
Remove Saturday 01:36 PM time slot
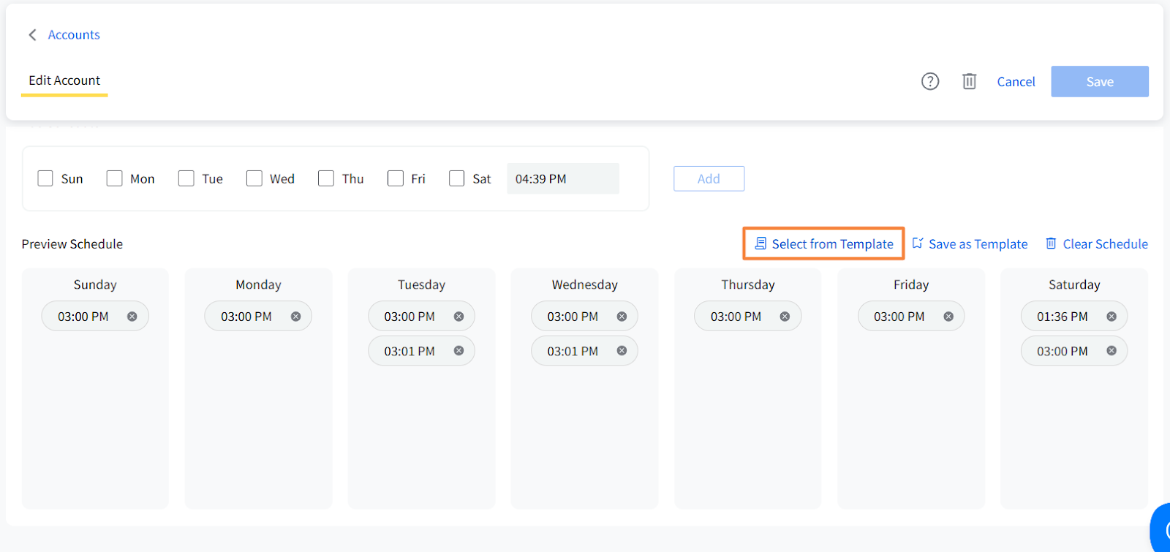1111,317
